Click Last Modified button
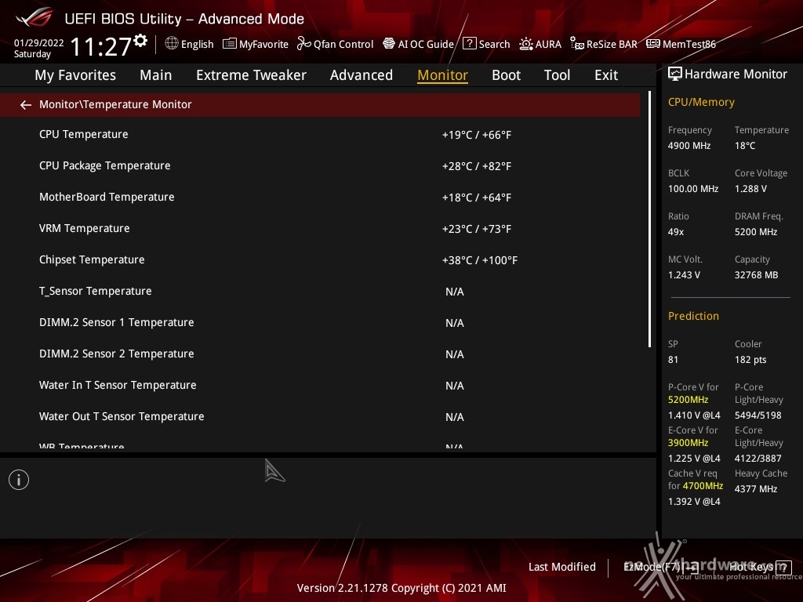The height and width of the screenshot is (602, 803). click(562, 568)
